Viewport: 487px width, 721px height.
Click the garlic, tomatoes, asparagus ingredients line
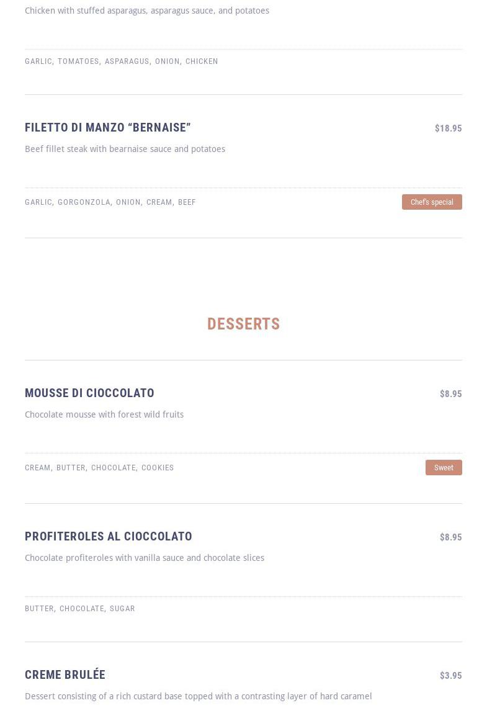coord(122,61)
